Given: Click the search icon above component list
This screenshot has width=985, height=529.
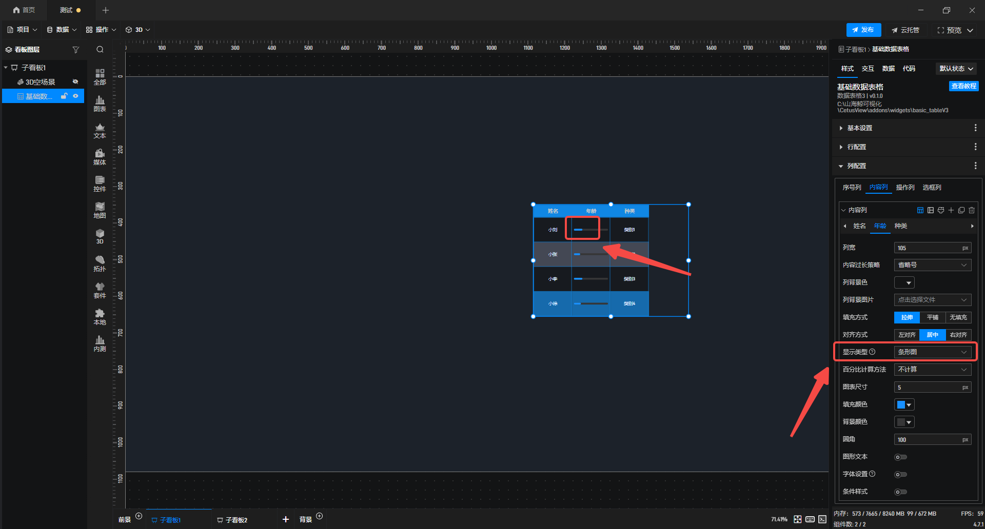Looking at the screenshot, I should 100,50.
